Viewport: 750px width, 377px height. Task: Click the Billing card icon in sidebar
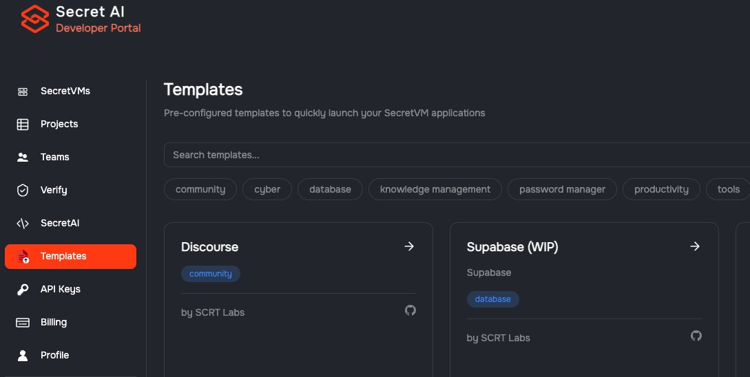coord(23,323)
